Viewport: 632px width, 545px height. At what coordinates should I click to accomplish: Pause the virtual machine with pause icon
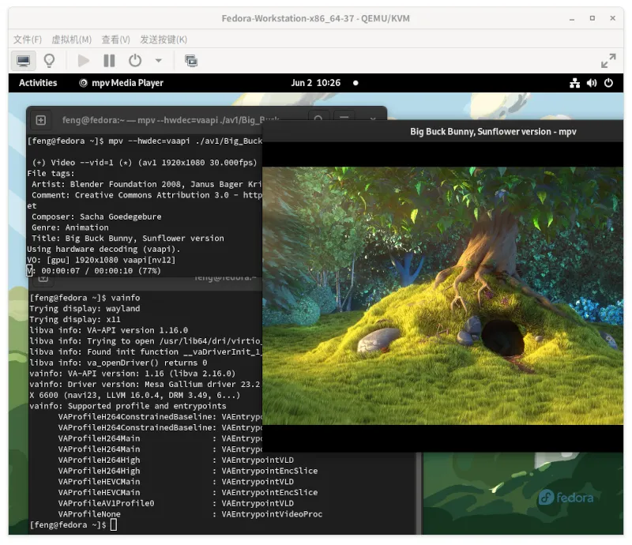[108, 61]
